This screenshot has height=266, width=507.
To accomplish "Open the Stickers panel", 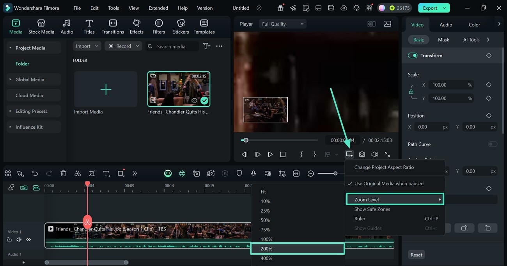I will coord(181,27).
